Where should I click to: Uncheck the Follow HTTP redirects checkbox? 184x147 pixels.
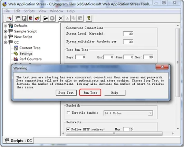coord(68,129)
